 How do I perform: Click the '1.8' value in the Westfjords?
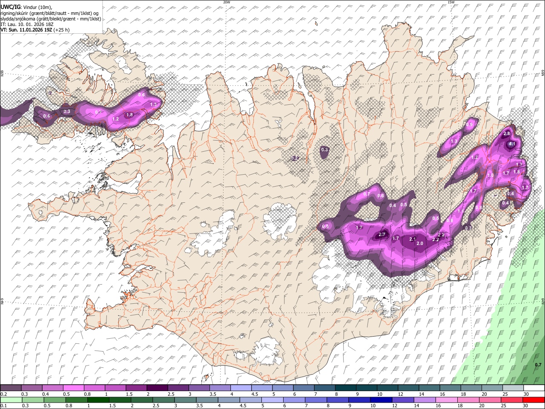(130, 115)
